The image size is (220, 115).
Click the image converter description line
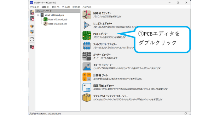(x=127, y=68)
